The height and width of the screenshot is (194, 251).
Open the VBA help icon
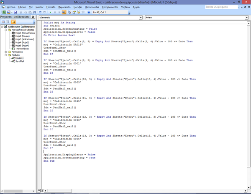[88, 13]
